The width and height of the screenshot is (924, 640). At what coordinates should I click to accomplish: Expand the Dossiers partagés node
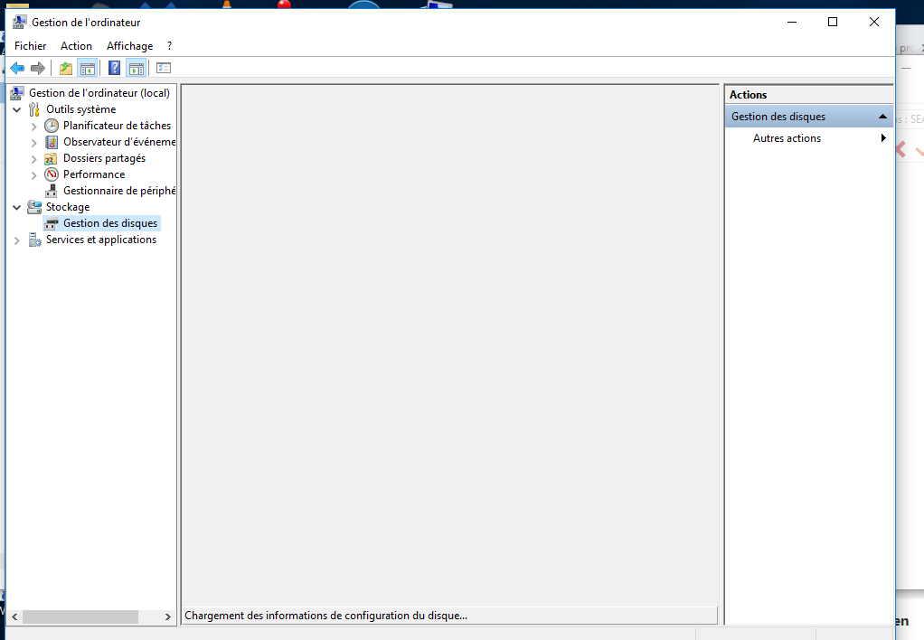pyautogui.click(x=33, y=159)
